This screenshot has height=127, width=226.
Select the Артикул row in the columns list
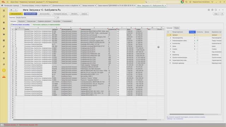(x=194, y=35)
